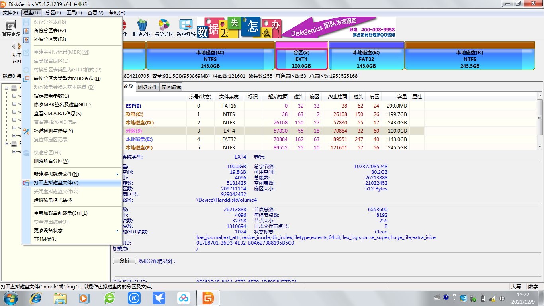The width and height of the screenshot is (544, 306).
Task: Click the 备份分区 toolbar icon
Action: tap(164, 28)
